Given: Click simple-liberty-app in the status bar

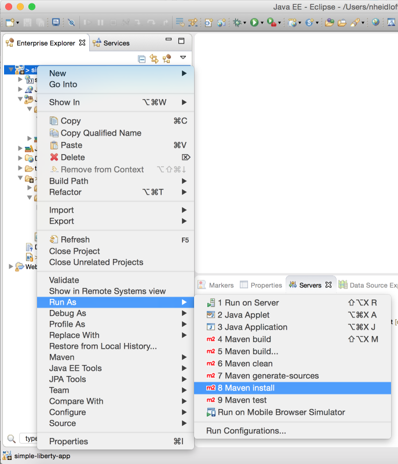Looking at the screenshot, I should pos(42,456).
